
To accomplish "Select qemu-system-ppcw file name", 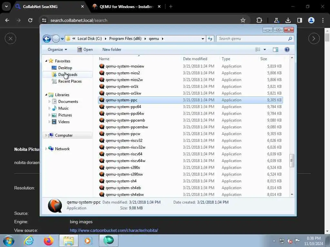I will point(123,134).
